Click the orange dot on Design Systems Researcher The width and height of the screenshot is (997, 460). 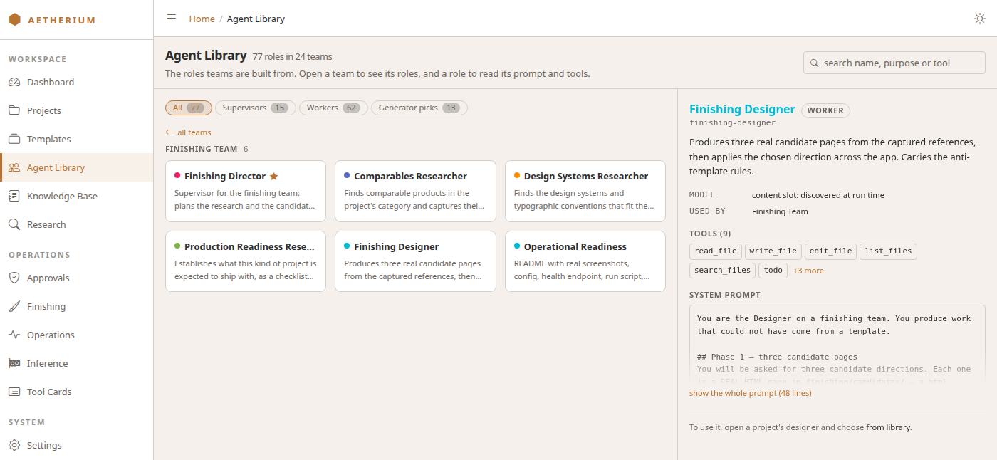[x=517, y=175]
